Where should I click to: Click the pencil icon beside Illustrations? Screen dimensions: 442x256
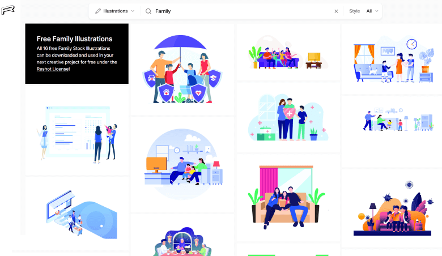click(x=98, y=11)
